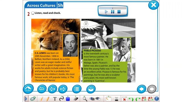Click the audio progress slider handle
This screenshot has height=102, width=182.
(112, 8)
